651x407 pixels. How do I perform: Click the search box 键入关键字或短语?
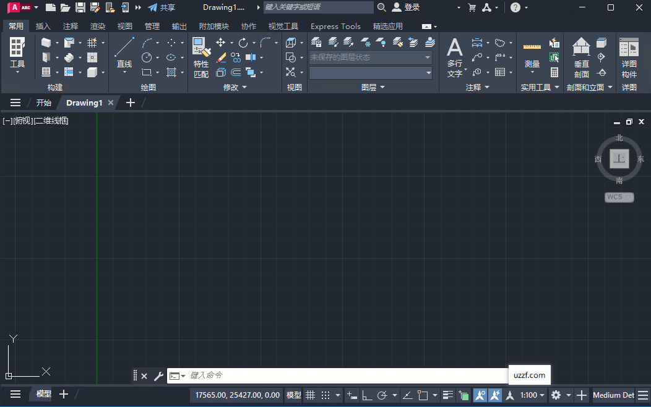tap(319, 7)
